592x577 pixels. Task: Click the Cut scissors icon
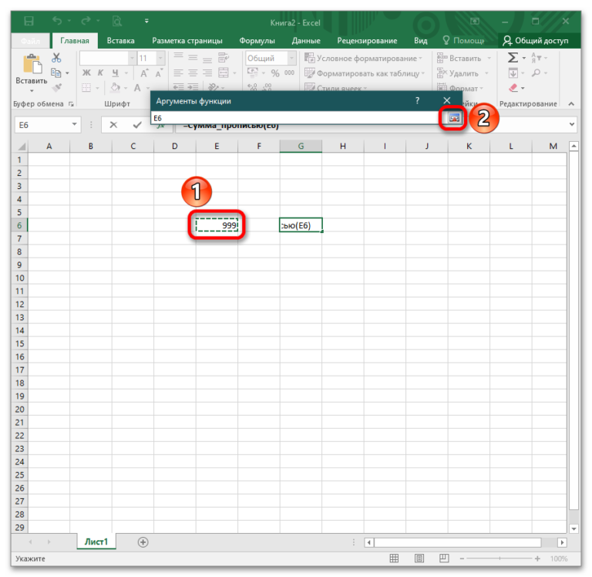(x=56, y=58)
